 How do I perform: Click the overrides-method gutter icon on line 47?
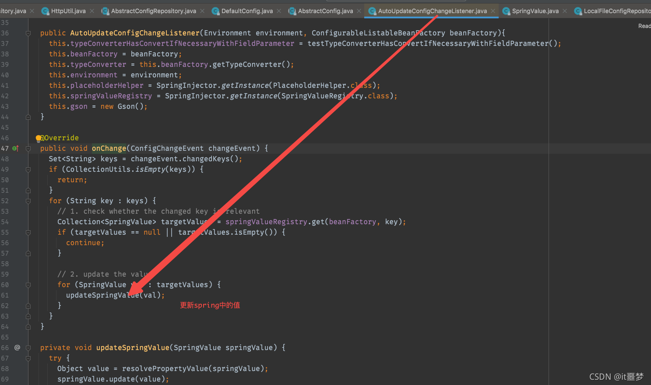15,149
